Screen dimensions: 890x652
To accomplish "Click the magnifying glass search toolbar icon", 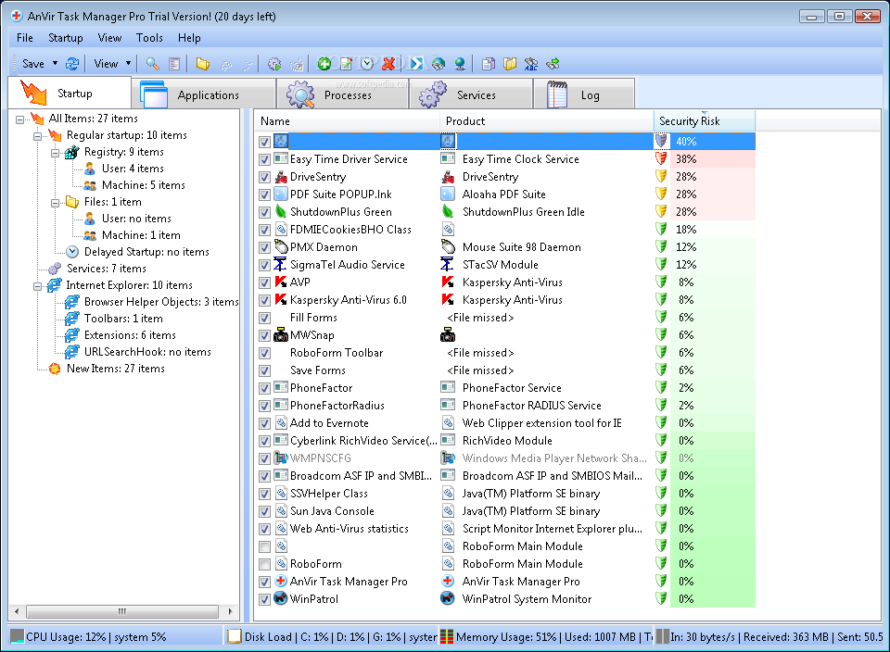I will point(152,64).
